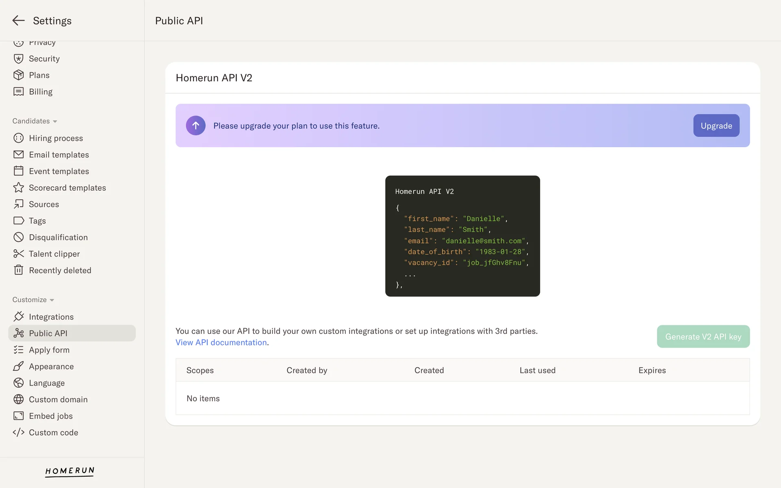Viewport: 781px width, 488px height.
Task: Select Disqualification in the sidebar
Action: [58, 237]
